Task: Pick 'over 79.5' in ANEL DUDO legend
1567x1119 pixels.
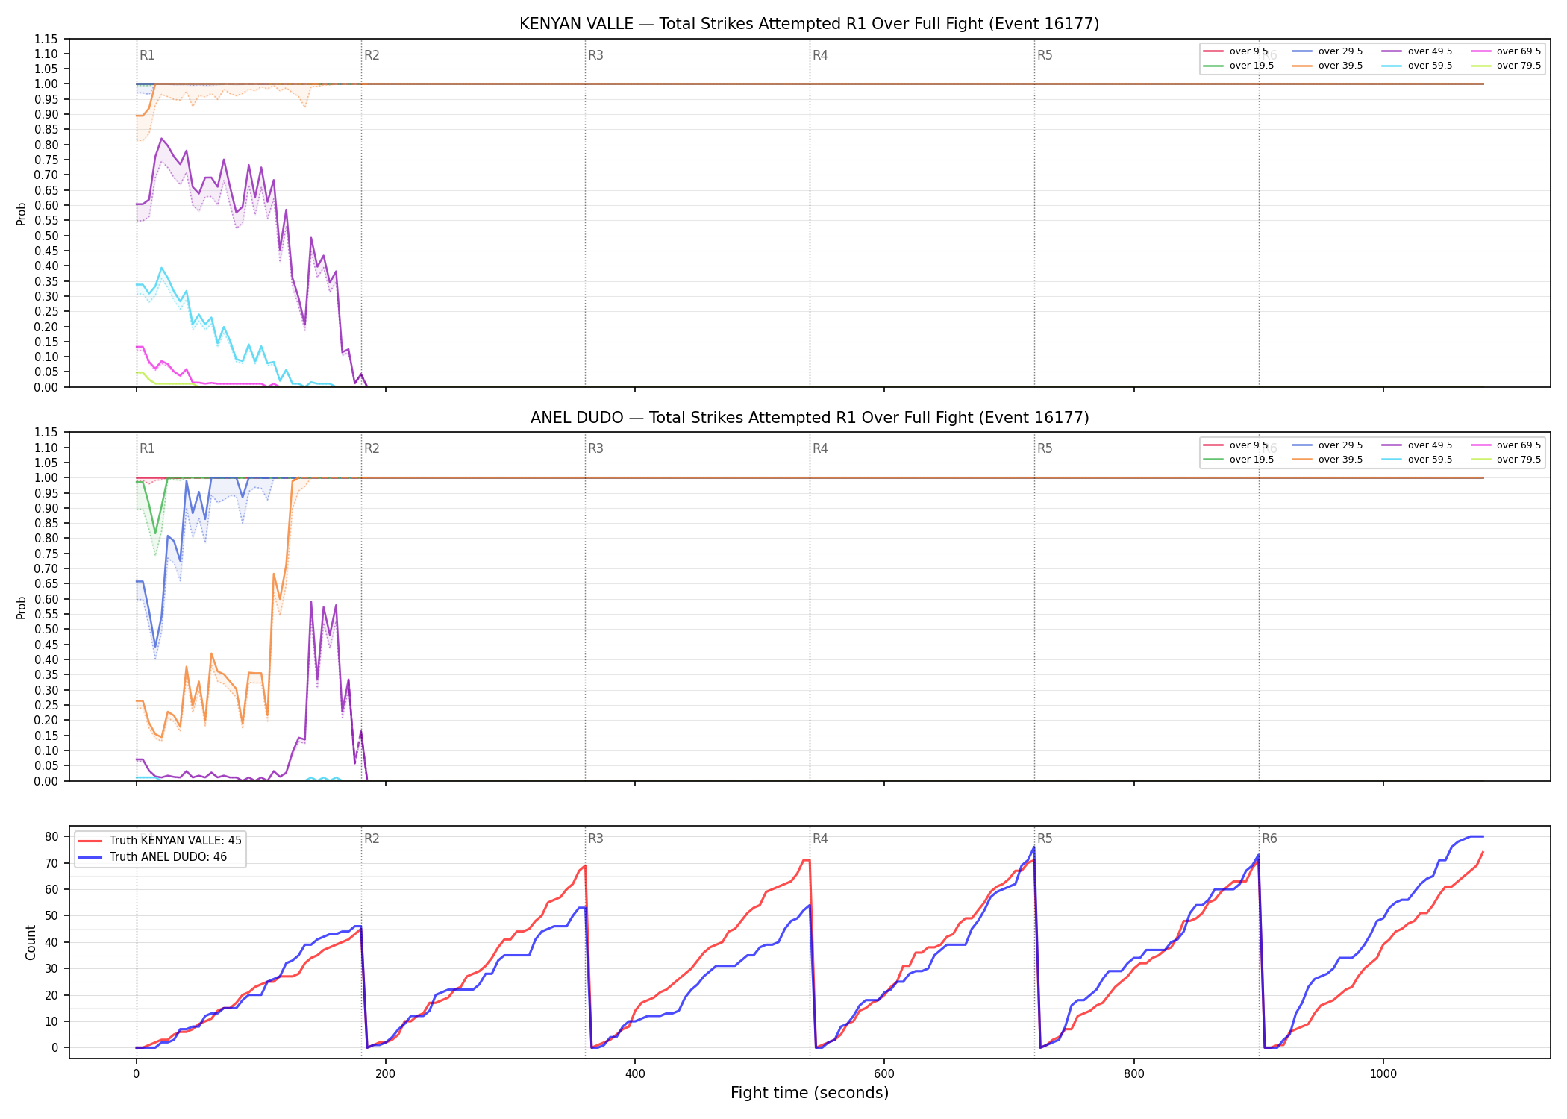Action: pos(1518,460)
